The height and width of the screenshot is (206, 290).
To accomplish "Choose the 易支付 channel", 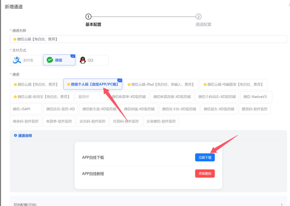I will [91, 96].
